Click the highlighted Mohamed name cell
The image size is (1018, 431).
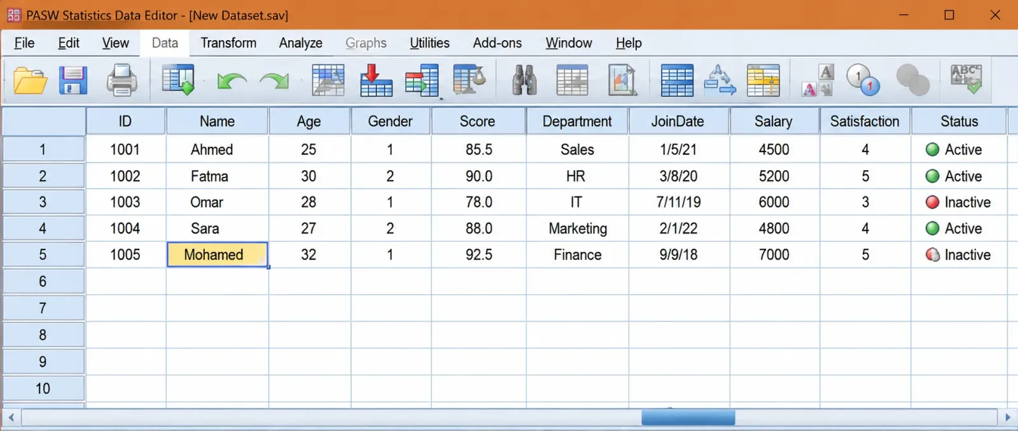pos(217,255)
